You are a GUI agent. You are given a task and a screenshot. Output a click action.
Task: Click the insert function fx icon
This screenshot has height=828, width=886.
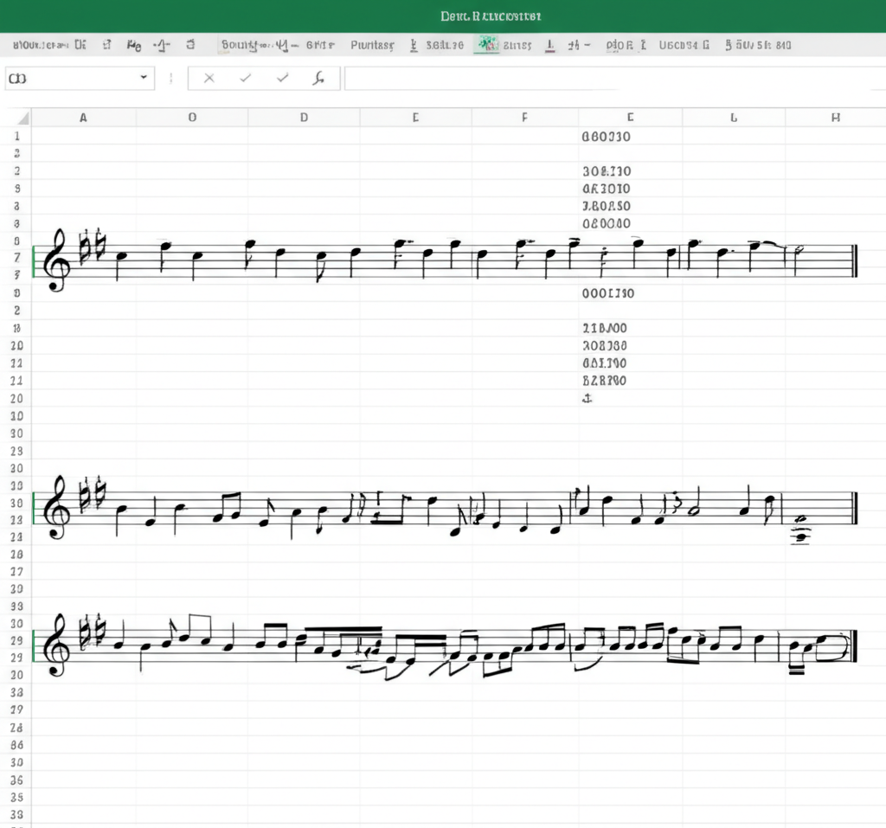[x=318, y=78]
